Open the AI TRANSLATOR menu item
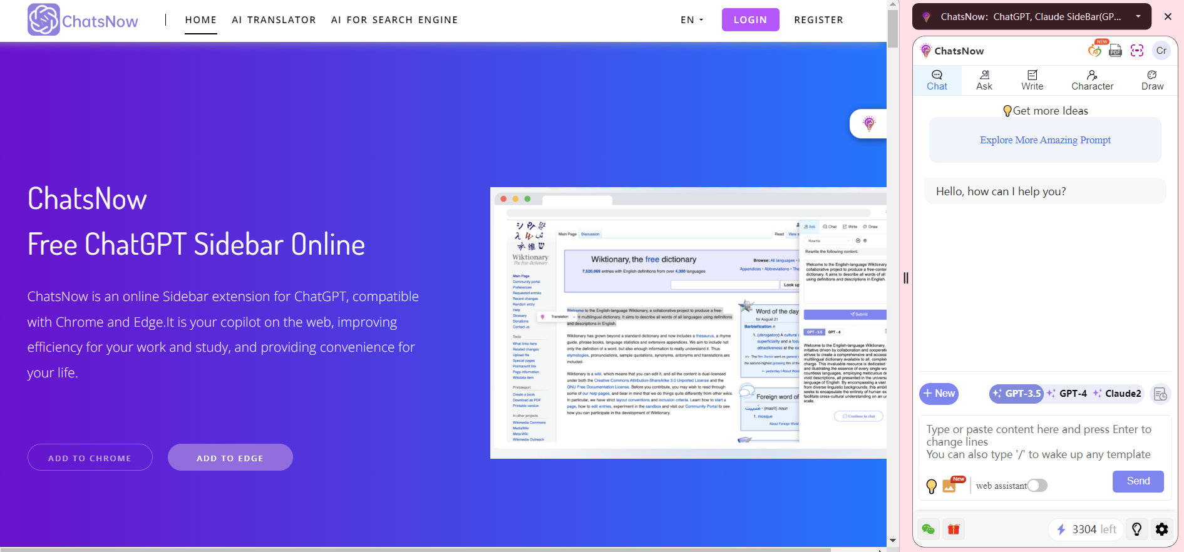 [274, 20]
